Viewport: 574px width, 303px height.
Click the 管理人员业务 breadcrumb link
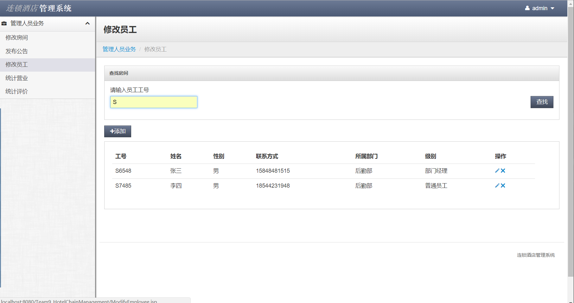[119, 49]
